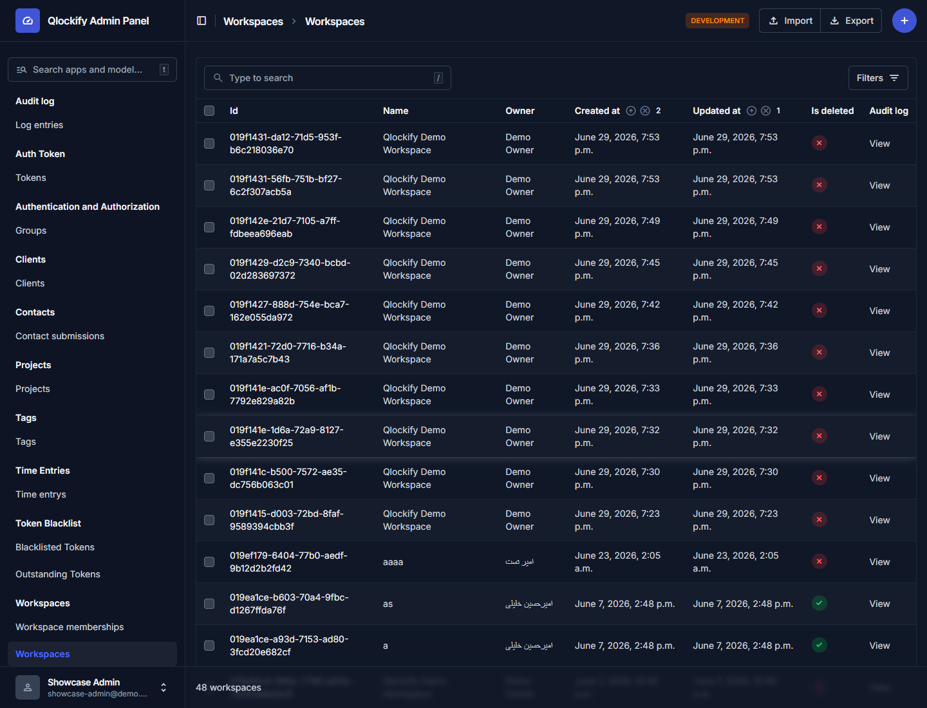Click the DEVELOPMENT environment badge

tap(717, 21)
